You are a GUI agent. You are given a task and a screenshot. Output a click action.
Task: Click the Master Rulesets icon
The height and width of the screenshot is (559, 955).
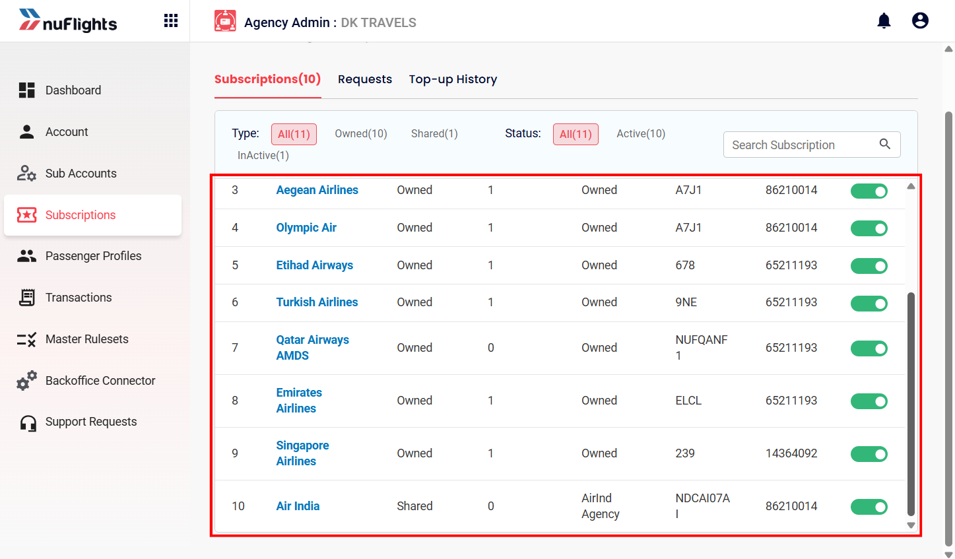[26, 339]
